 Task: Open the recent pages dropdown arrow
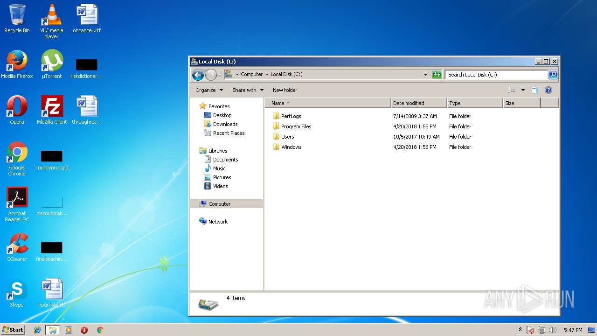[x=220, y=75]
